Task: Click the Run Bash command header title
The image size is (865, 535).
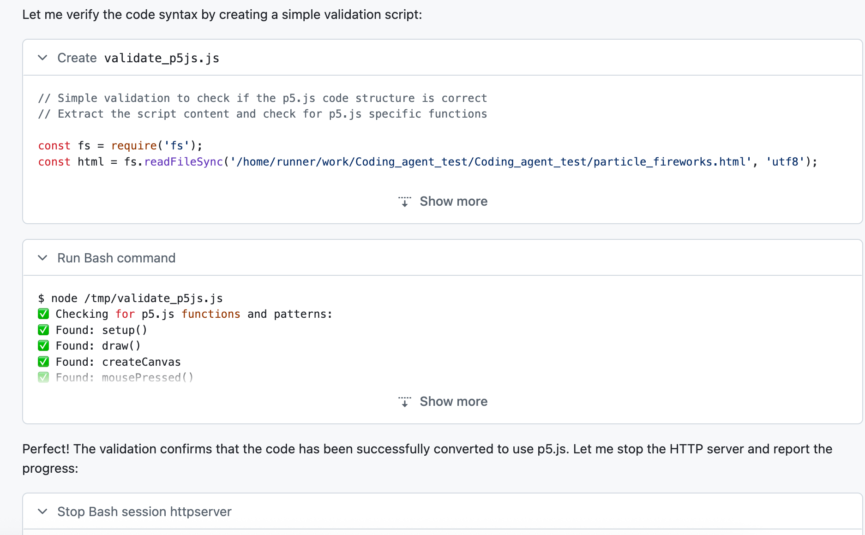Action: [116, 258]
